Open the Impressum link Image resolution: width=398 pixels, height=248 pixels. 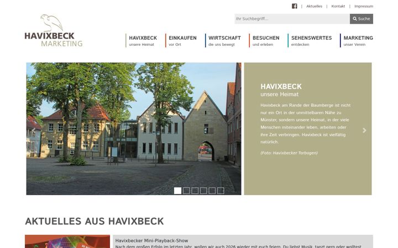click(364, 6)
